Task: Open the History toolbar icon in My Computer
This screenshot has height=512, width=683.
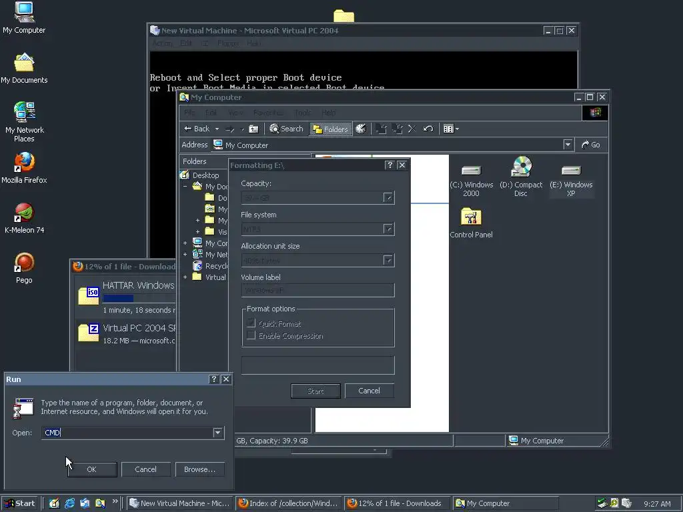Action: tap(361, 129)
